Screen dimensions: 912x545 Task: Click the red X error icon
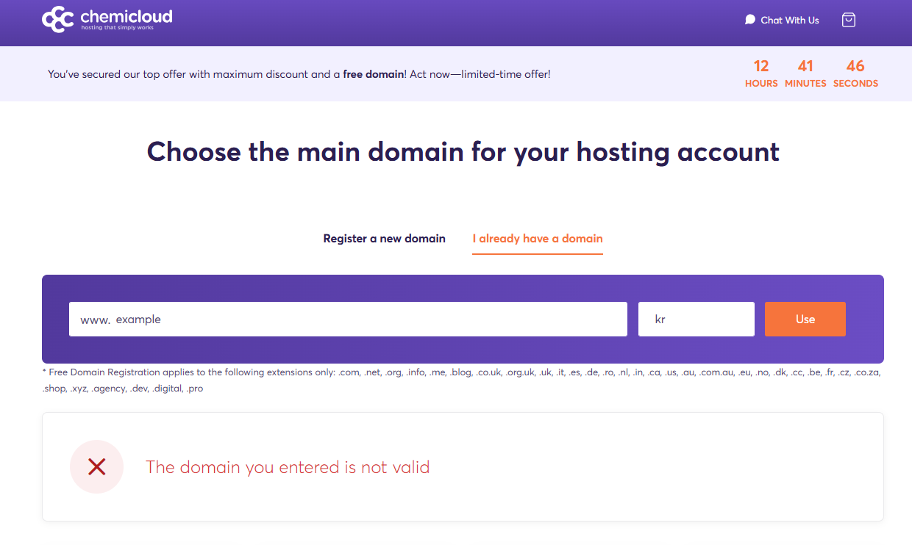(96, 467)
